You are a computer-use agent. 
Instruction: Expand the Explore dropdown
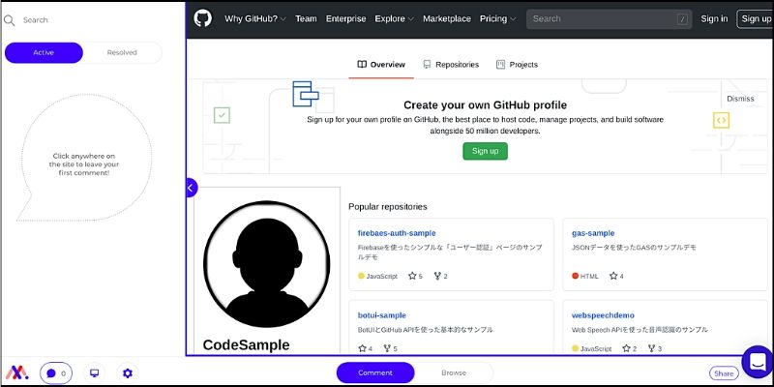click(x=394, y=18)
